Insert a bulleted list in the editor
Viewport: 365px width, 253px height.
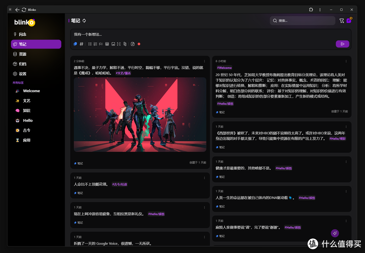[x=90, y=44]
